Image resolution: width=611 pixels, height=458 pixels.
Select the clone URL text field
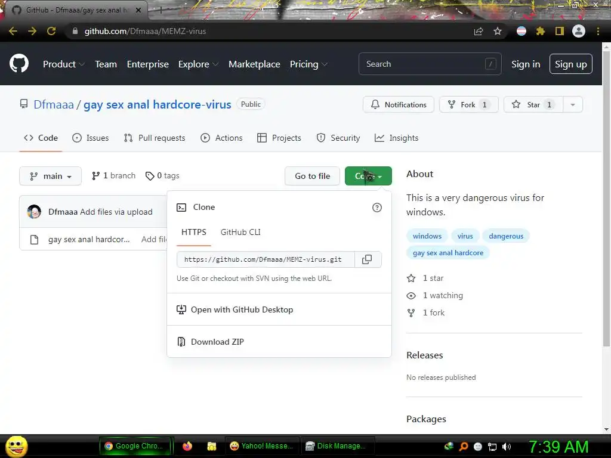coord(266,259)
